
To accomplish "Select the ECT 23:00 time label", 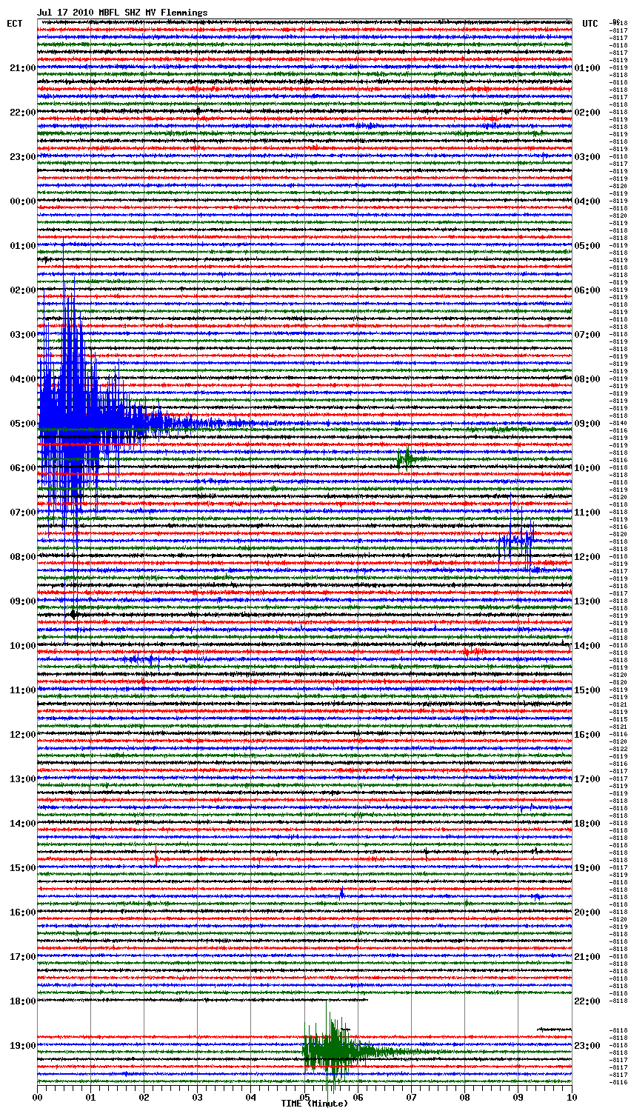I will [23, 157].
